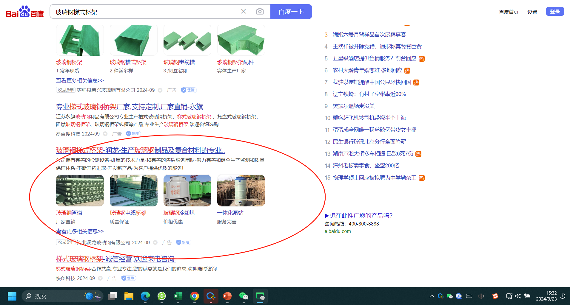Open WeChat from the system tray

pos(450,296)
